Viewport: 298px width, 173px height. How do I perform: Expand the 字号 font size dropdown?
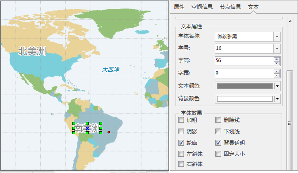pyautogui.click(x=277, y=48)
